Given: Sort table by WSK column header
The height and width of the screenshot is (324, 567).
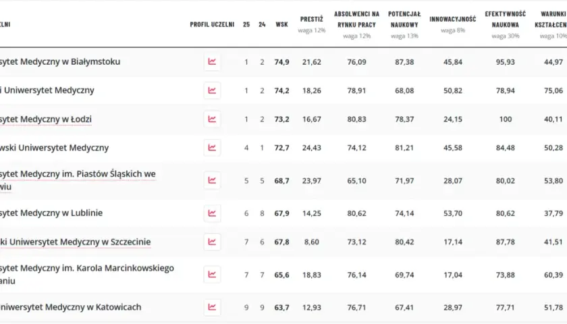Looking at the screenshot, I should (281, 24).
